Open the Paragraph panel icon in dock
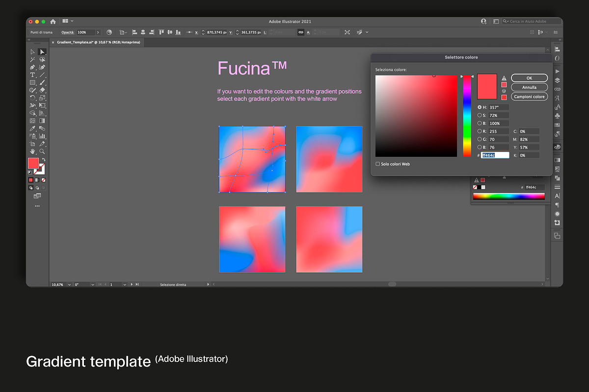Screen dimensions: 589x392 click(x=557, y=205)
